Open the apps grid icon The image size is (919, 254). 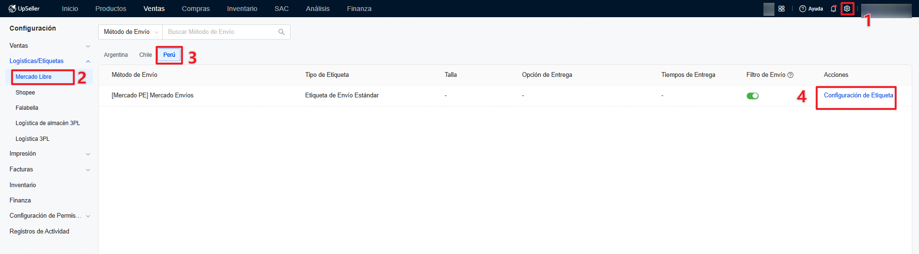pyautogui.click(x=782, y=9)
